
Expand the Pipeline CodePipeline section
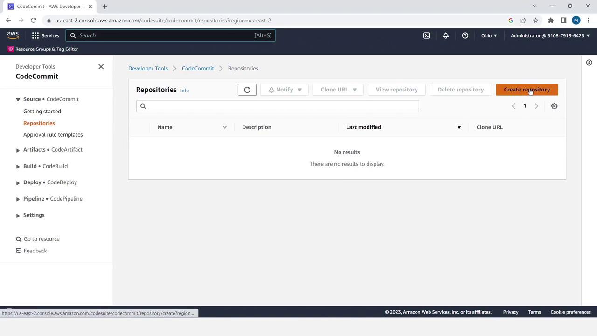click(18, 199)
